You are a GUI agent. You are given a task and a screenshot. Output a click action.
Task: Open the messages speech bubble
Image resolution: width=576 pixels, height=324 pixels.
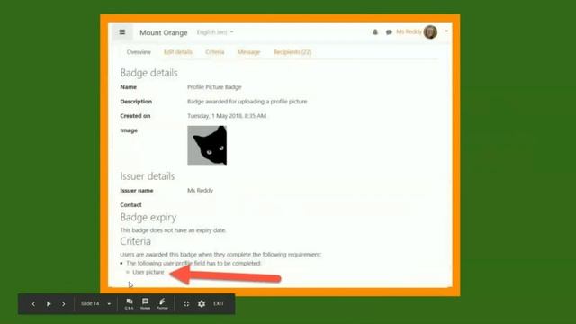point(389,32)
